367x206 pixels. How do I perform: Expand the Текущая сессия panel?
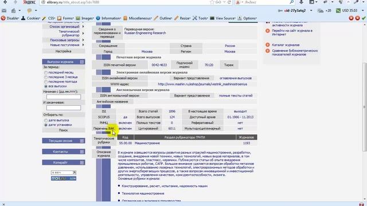82,141
